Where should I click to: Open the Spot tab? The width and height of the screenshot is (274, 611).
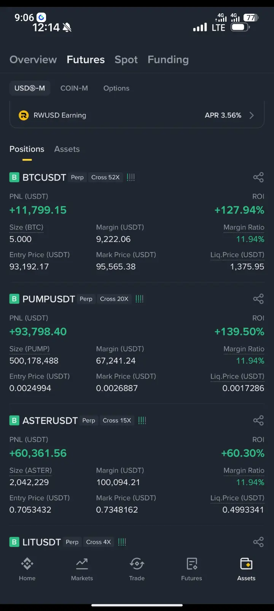pos(126,60)
